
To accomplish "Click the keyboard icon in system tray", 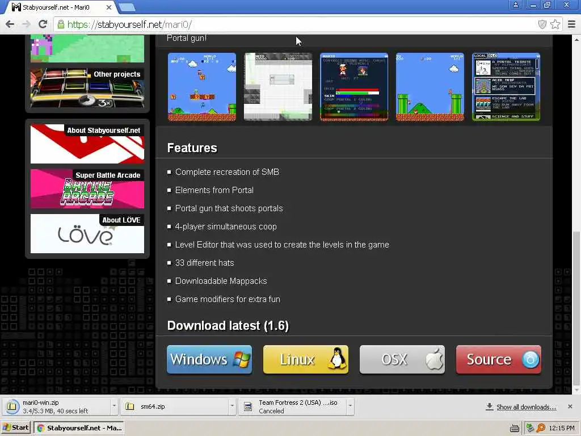I will pyautogui.click(x=514, y=429).
